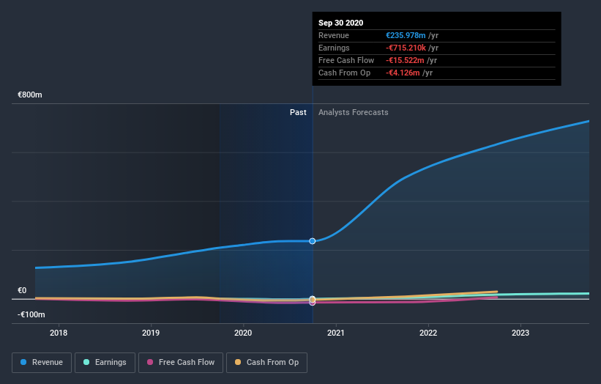Toggle the Cash From Op legend button
The width and height of the screenshot is (601, 384).
click(x=266, y=363)
